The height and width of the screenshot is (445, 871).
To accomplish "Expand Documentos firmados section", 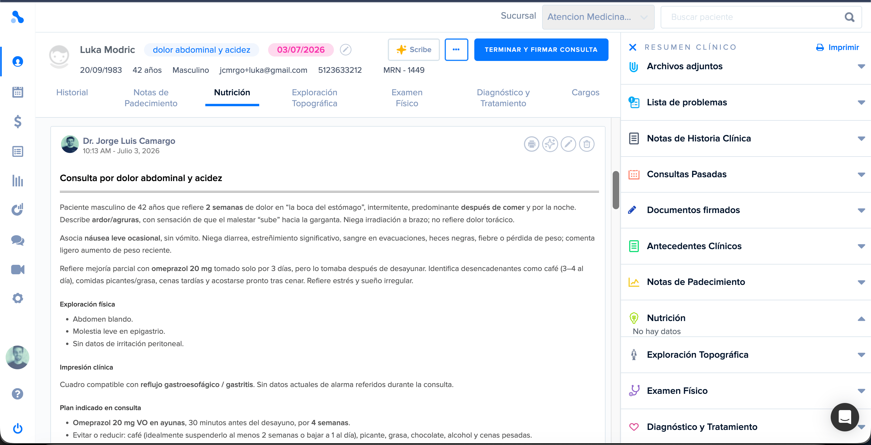I will tap(861, 210).
